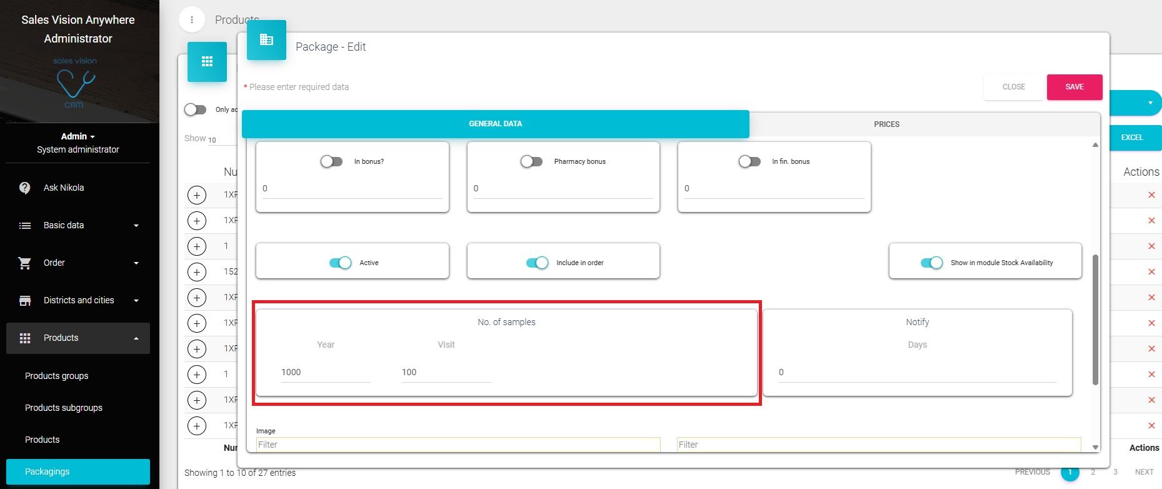This screenshot has width=1162, height=489.
Task: Click the Image filter field
Action: click(458, 445)
